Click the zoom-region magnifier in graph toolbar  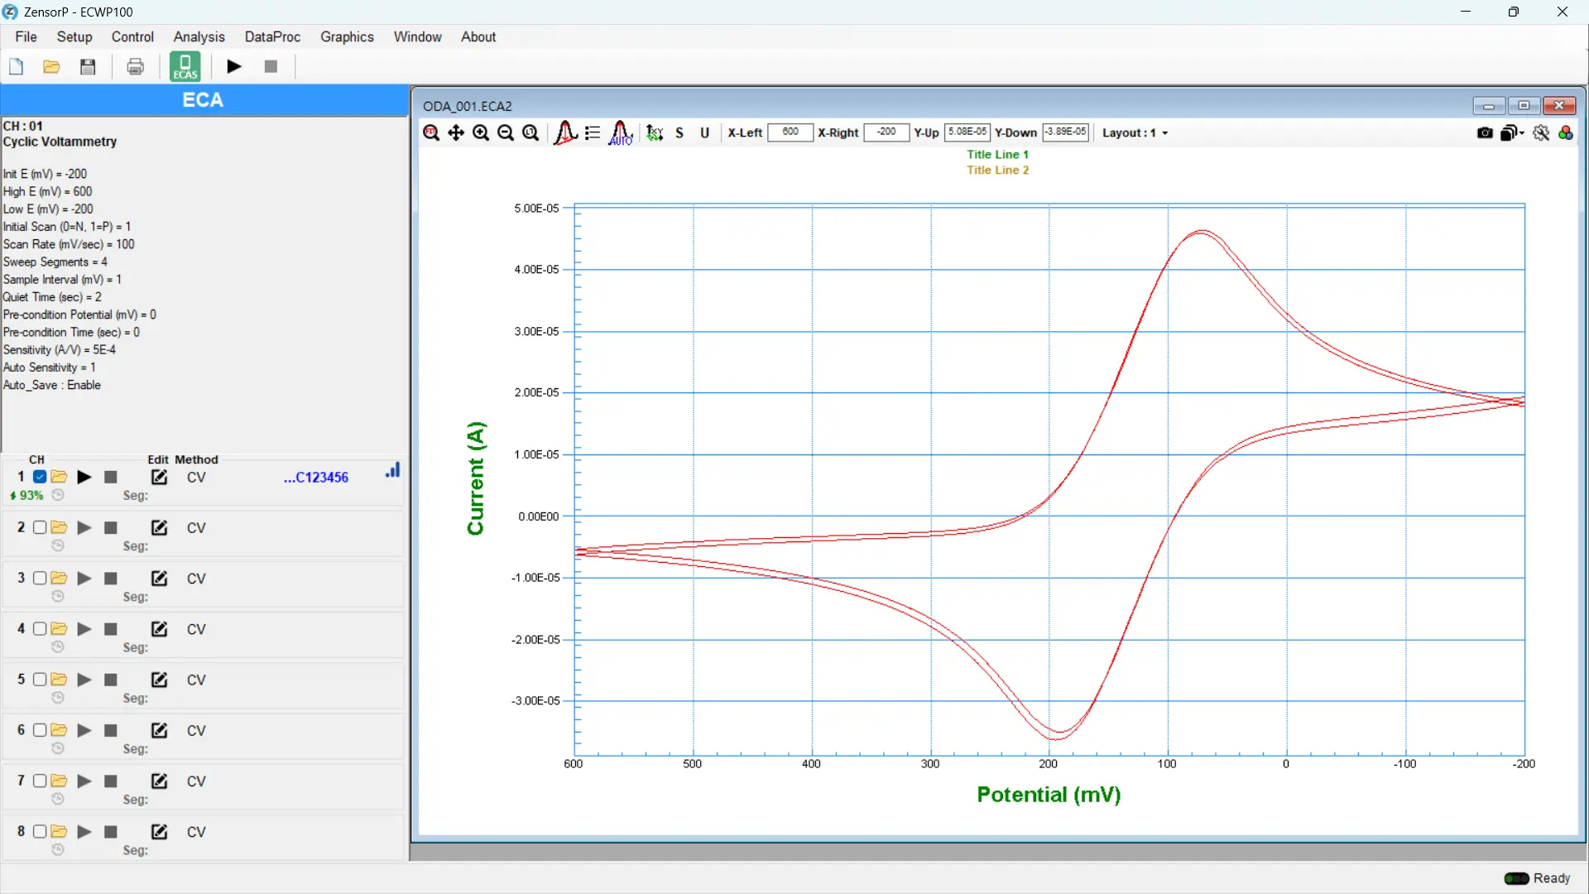(531, 132)
